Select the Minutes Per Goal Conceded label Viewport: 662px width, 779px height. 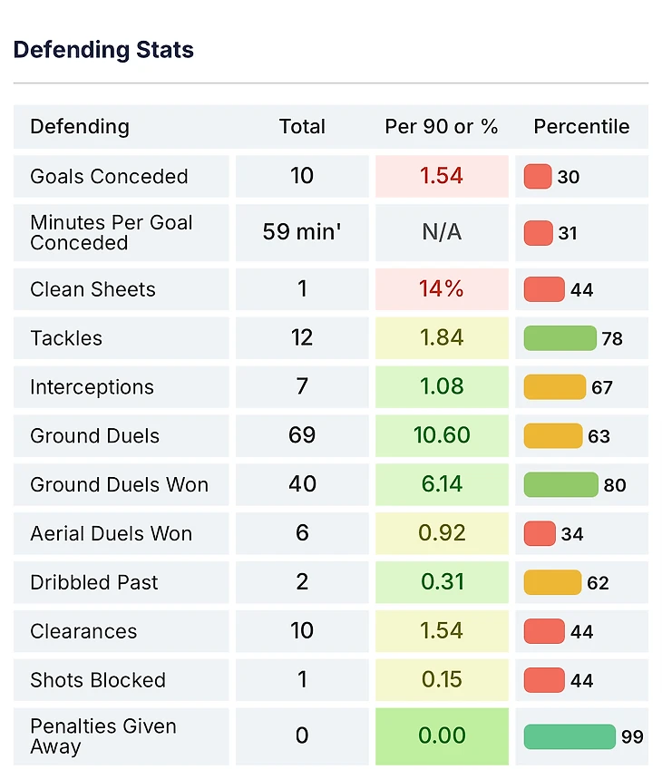point(112,233)
